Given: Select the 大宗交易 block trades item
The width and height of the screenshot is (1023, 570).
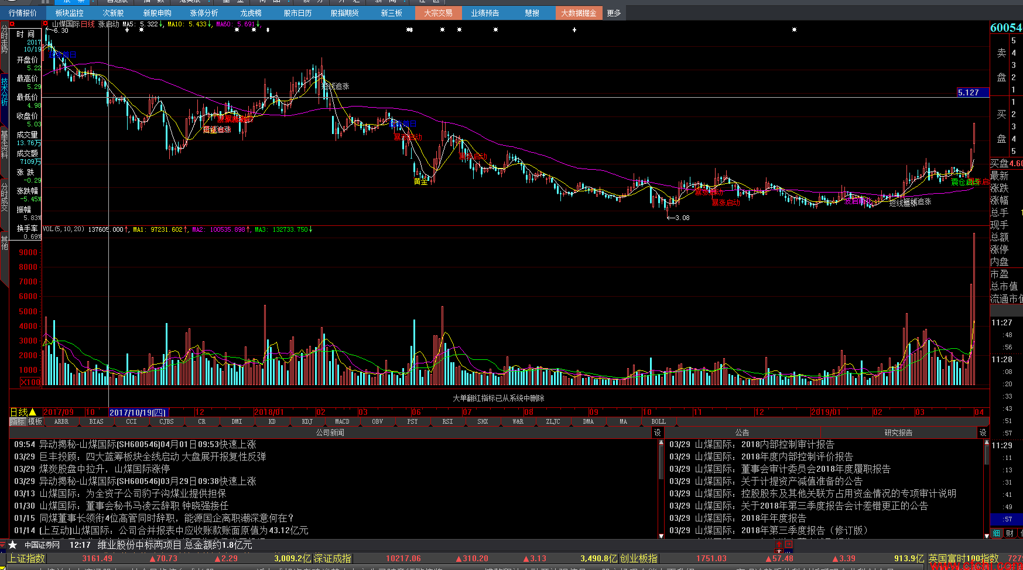Looking at the screenshot, I should (438, 13).
